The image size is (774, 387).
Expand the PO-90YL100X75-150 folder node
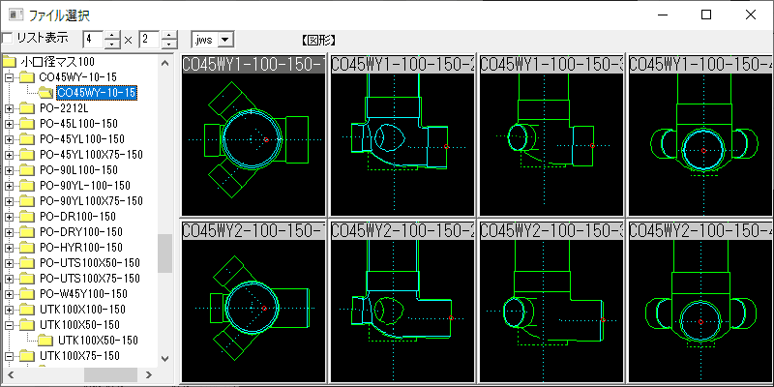point(9,201)
